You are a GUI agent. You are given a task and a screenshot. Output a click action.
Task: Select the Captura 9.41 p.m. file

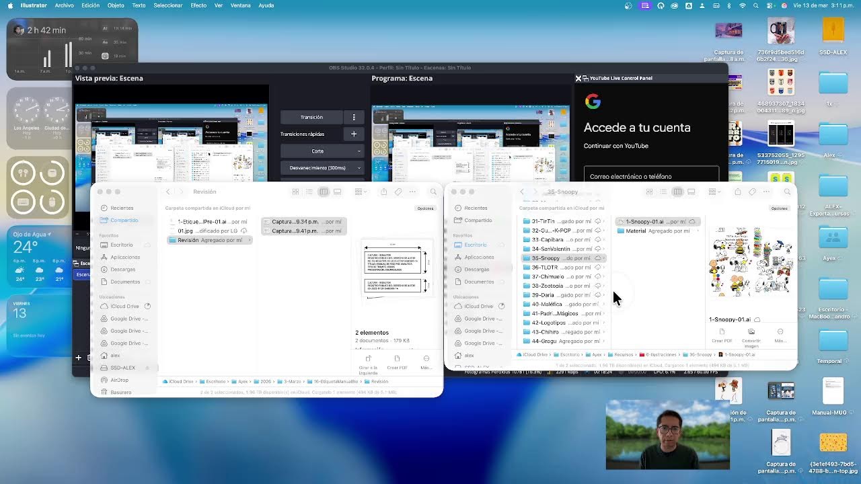pyautogui.click(x=304, y=231)
